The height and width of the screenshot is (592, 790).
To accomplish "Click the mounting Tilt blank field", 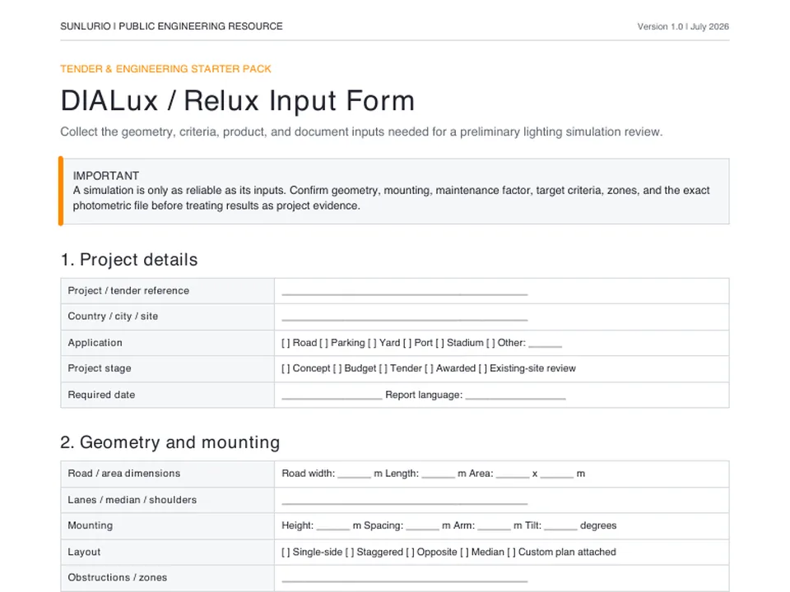I will (560, 528).
